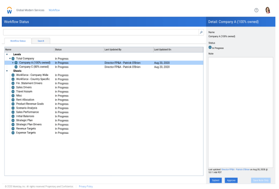Click in the Note text area
This screenshot has width=279, height=189.
pyautogui.click(x=240, y=112)
